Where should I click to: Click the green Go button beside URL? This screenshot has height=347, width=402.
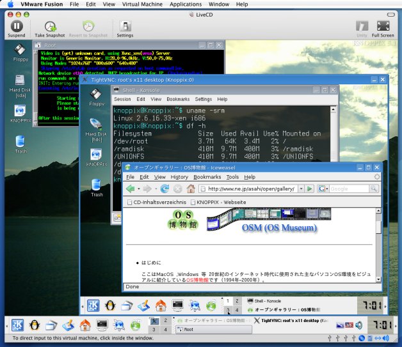coord(310,189)
